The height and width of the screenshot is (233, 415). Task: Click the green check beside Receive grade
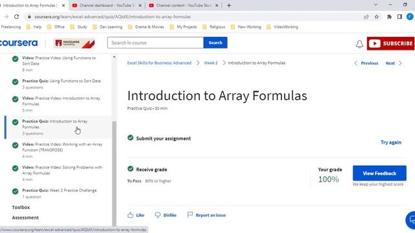point(130,168)
